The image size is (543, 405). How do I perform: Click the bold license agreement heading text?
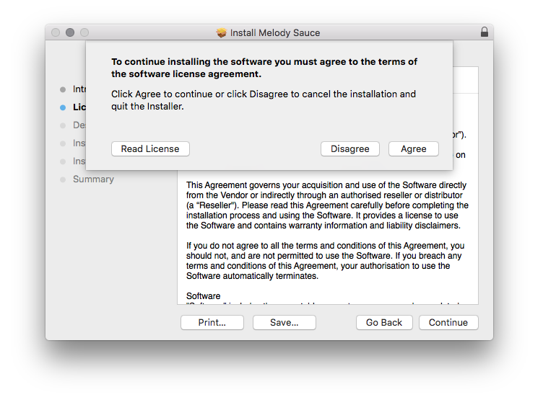point(264,68)
